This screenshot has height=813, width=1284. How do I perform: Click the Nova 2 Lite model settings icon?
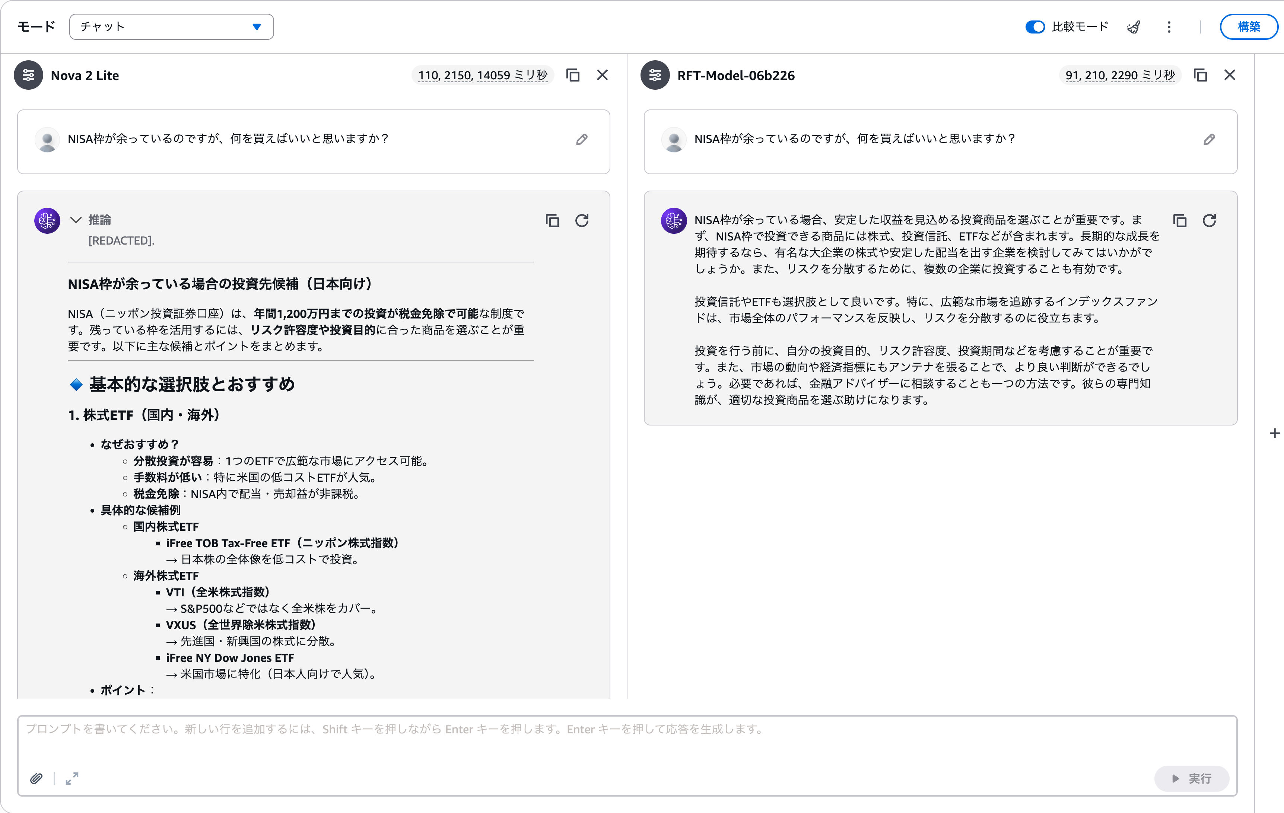[x=28, y=75]
